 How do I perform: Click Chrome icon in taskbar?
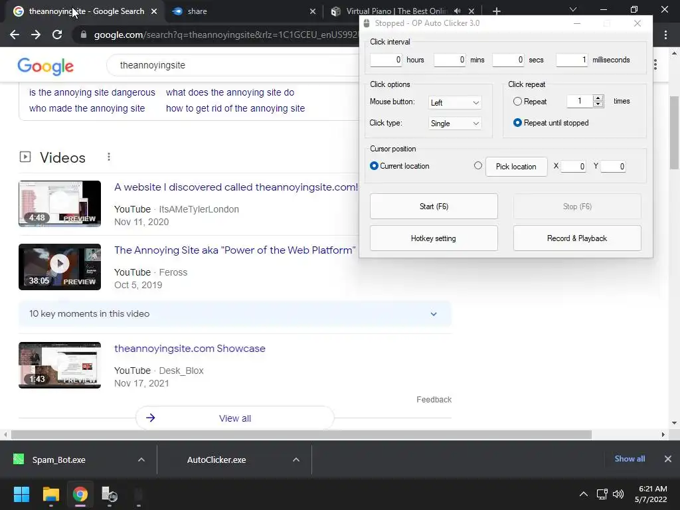pos(80,494)
